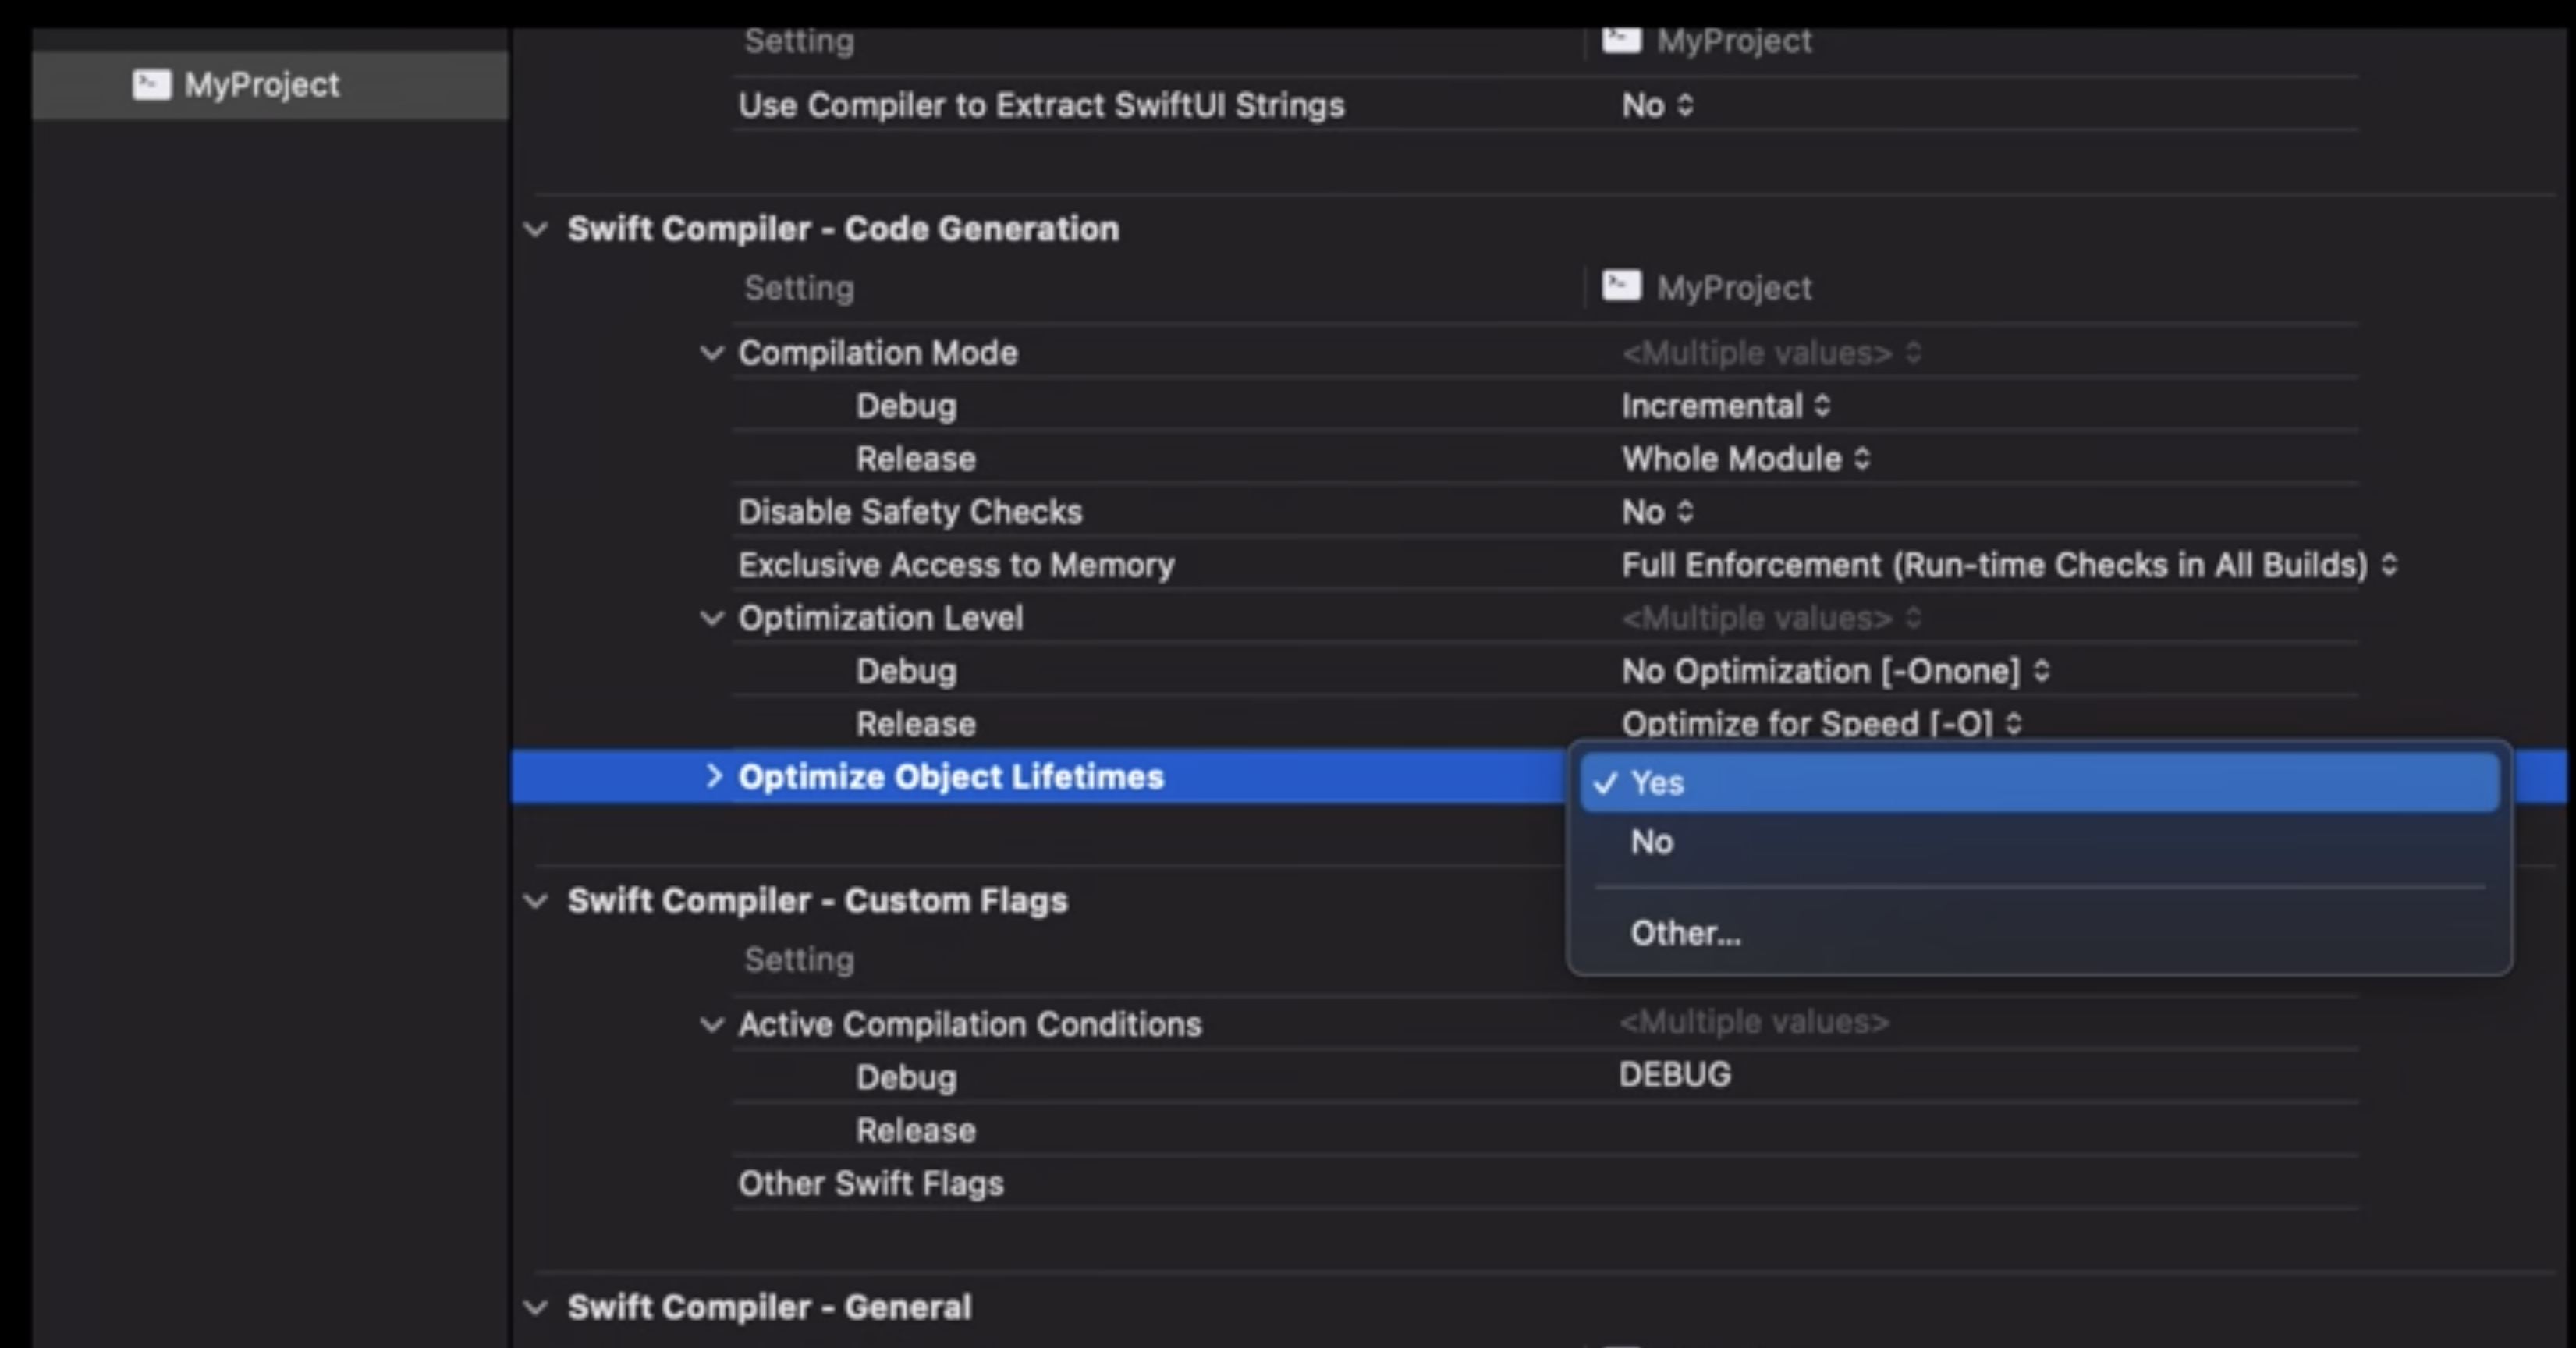2576x1348 pixels.
Task: Expand the Optimize Object Lifetimes row
Action: click(x=713, y=776)
